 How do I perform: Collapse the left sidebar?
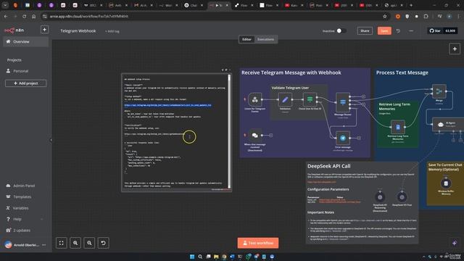[51, 140]
